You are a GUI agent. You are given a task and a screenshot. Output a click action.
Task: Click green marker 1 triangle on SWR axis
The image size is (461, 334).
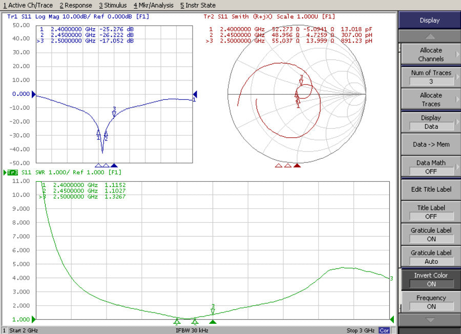(x=177, y=321)
